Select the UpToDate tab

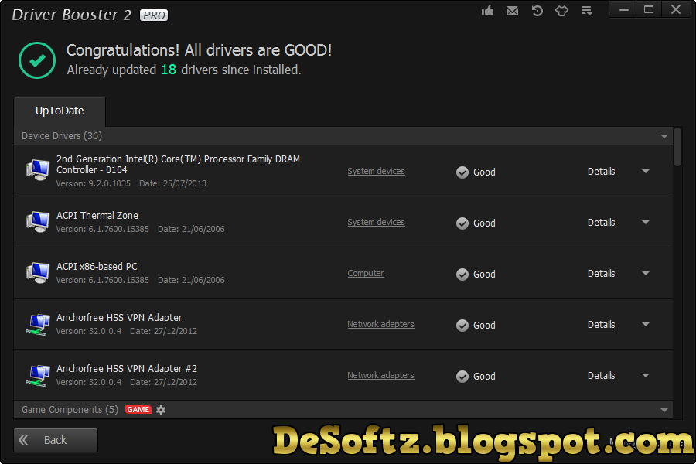click(x=60, y=111)
